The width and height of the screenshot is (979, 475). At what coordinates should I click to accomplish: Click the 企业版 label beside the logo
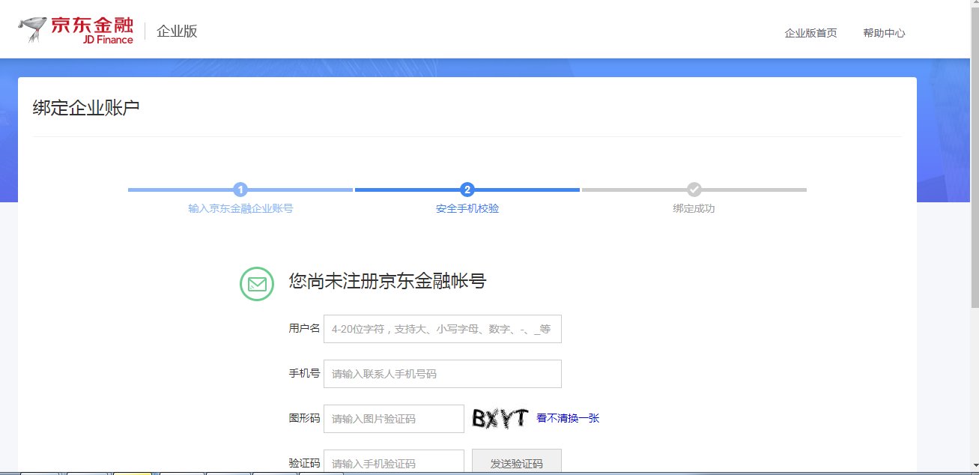(x=175, y=30)
